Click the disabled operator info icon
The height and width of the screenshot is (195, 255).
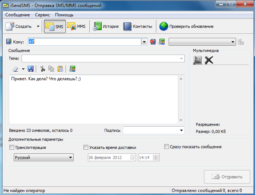pyautogui.click(x=240, y=42)
